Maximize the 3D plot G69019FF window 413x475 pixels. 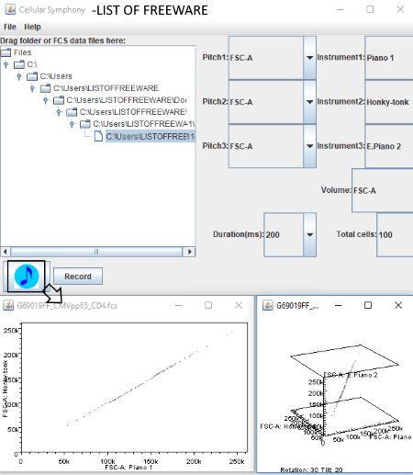click(368, 305)
